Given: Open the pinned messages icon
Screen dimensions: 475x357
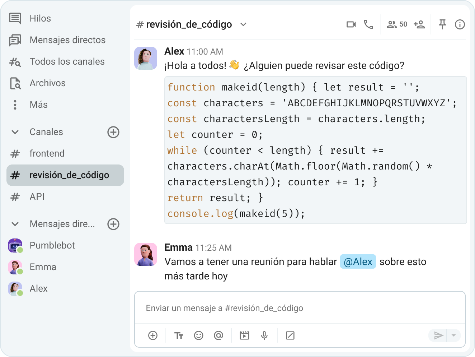Looking at the screenshot, I should 442,24.
